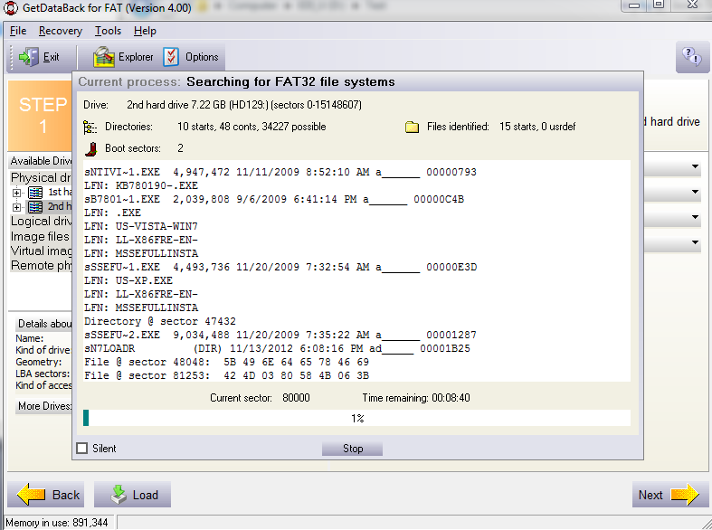
Task: Click the Explorer toolbar label
Action: 136,57
